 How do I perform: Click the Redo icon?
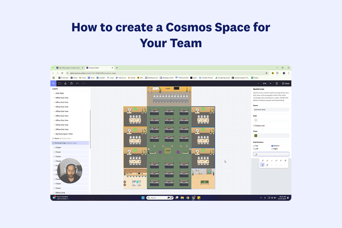tap(83, 83)
